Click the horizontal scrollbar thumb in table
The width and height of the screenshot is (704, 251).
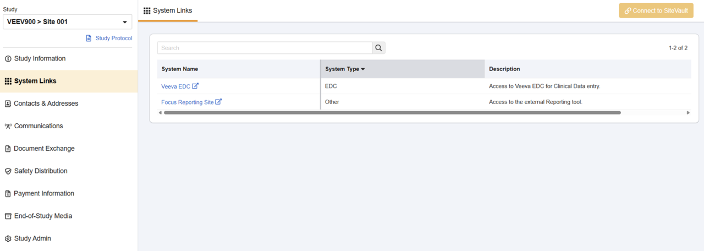[392, 112]
